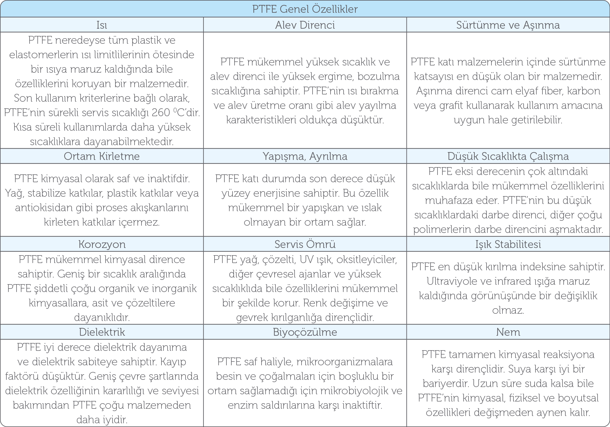The height and width of the screenshot is (427, 610).
Task: Select the 'Korozyon' header cell
Action: pos(102,244)
